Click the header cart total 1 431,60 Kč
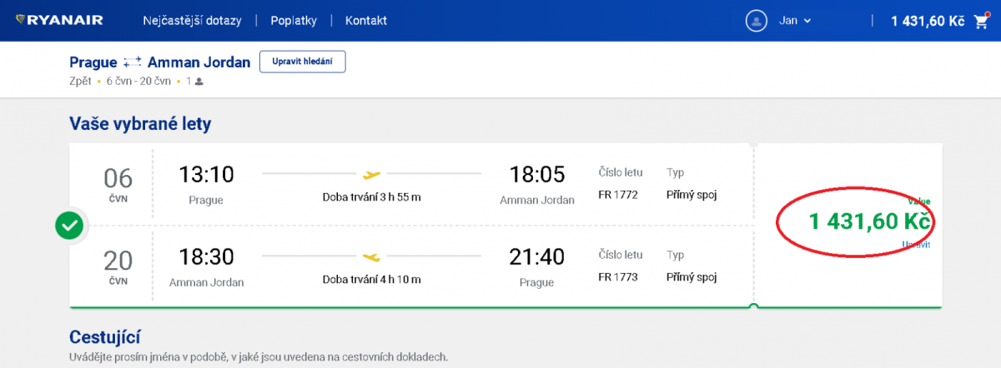Image resolution: width=1001 pixels, height=368 pixels. 927,21
